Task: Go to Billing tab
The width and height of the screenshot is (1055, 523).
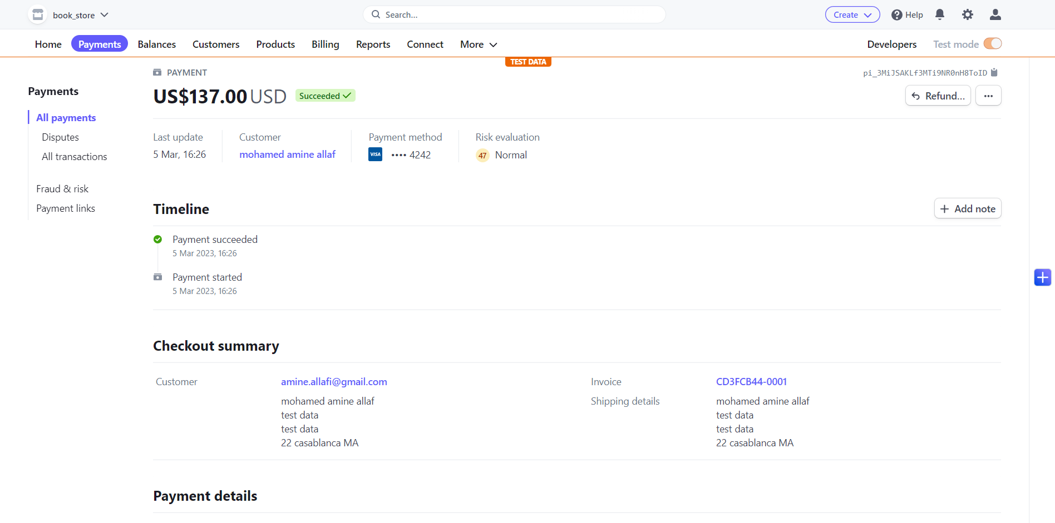Action: pos(326,44)
